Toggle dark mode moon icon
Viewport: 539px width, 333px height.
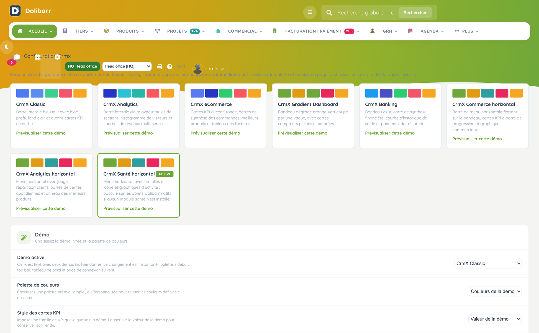pyautogui.click(x=7, y=47)
